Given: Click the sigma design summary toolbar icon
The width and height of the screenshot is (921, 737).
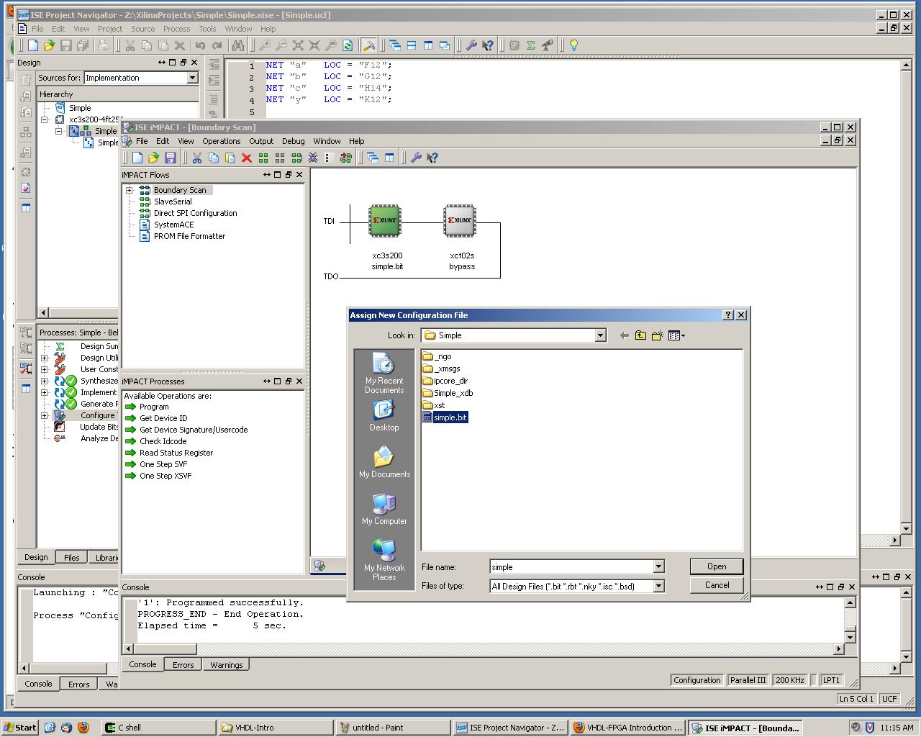Looking at the screenshot, I should point(531,45).
